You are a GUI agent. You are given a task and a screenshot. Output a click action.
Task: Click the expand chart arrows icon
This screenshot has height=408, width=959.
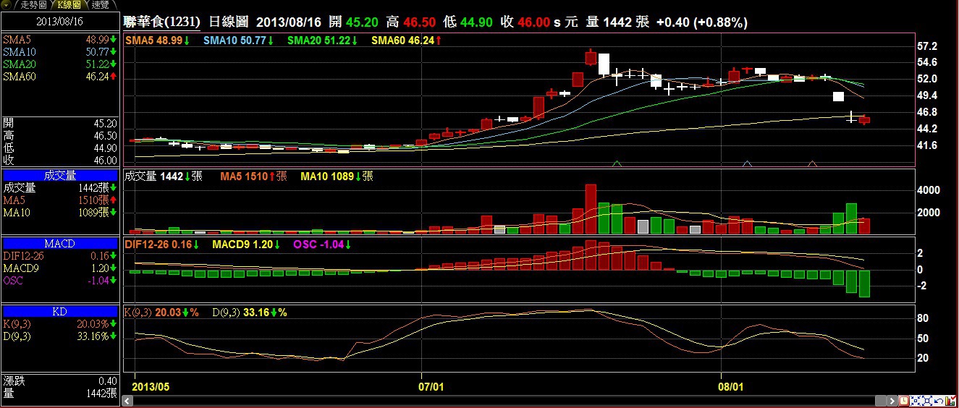927,401
